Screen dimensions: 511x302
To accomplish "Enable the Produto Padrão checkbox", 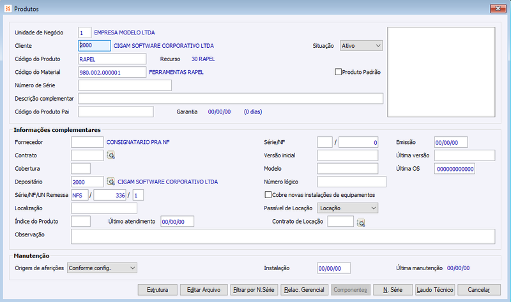I will tap(339, 72).
